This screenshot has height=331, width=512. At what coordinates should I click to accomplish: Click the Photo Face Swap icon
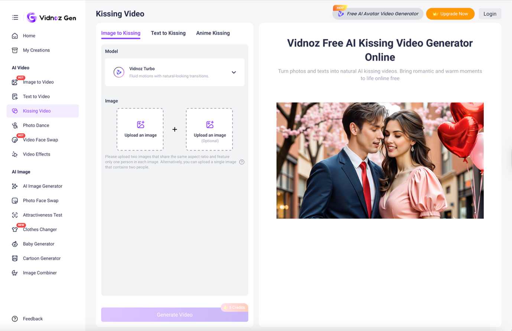(15, 201)
